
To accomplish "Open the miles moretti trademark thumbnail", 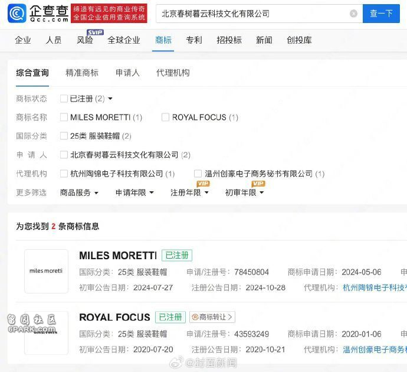I will (46, 271).
